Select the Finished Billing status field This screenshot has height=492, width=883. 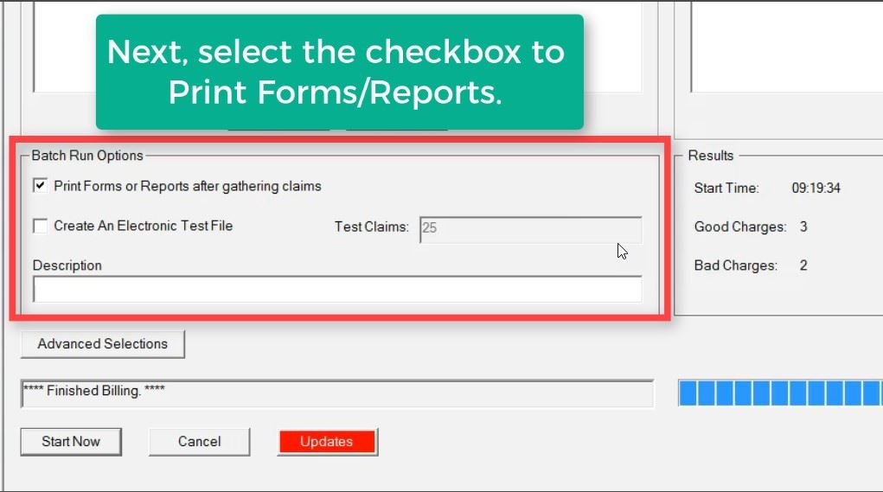tap(337, 393)
